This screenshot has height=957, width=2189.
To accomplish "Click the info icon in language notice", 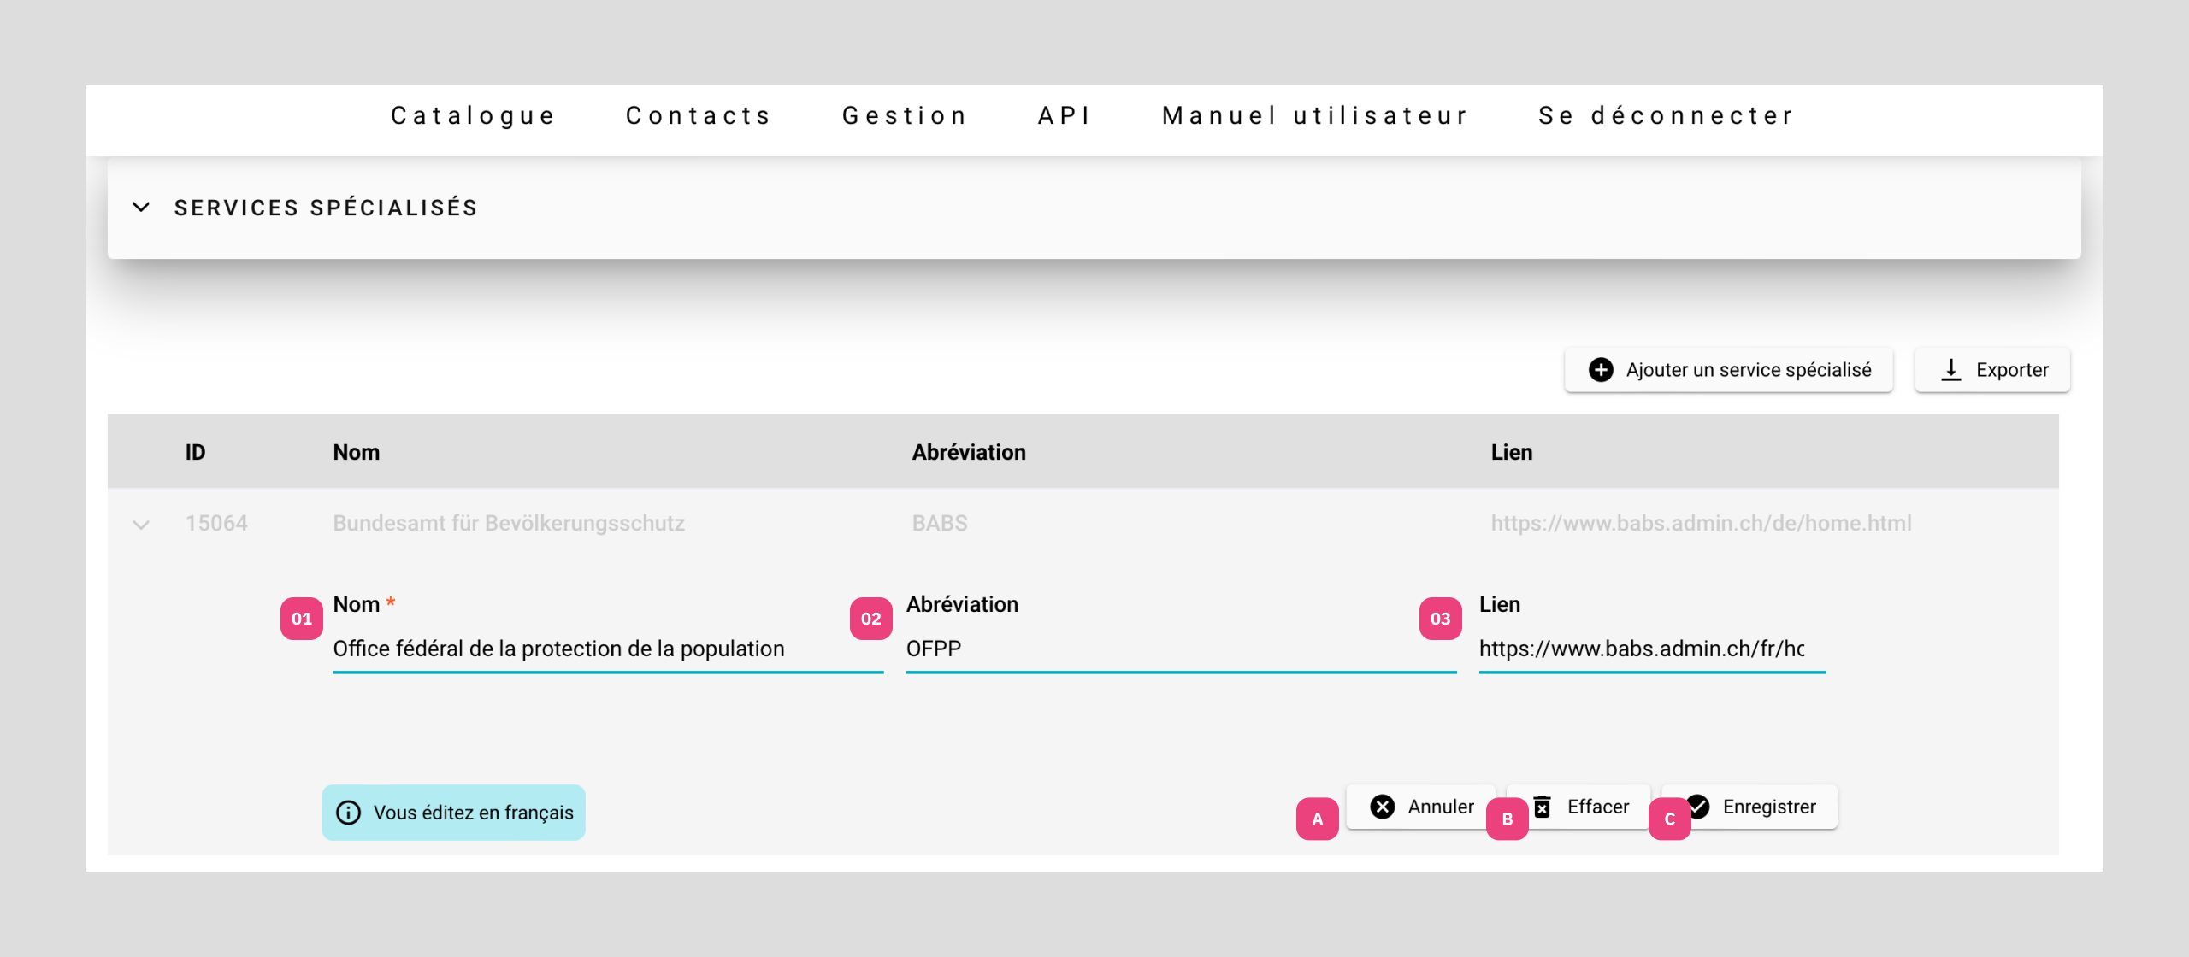I will pyautogui.click(x=348, y=813).
